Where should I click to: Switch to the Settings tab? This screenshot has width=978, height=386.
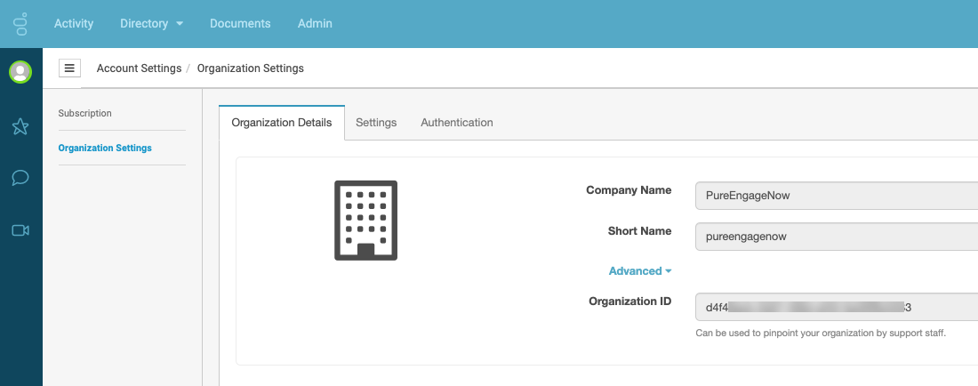[376, 123]
